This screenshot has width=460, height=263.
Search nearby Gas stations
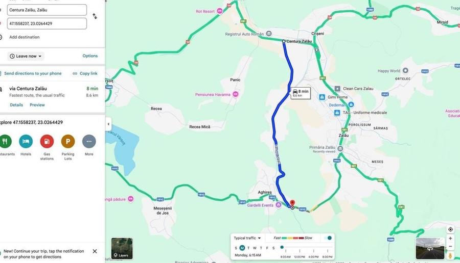pos(47,141)
